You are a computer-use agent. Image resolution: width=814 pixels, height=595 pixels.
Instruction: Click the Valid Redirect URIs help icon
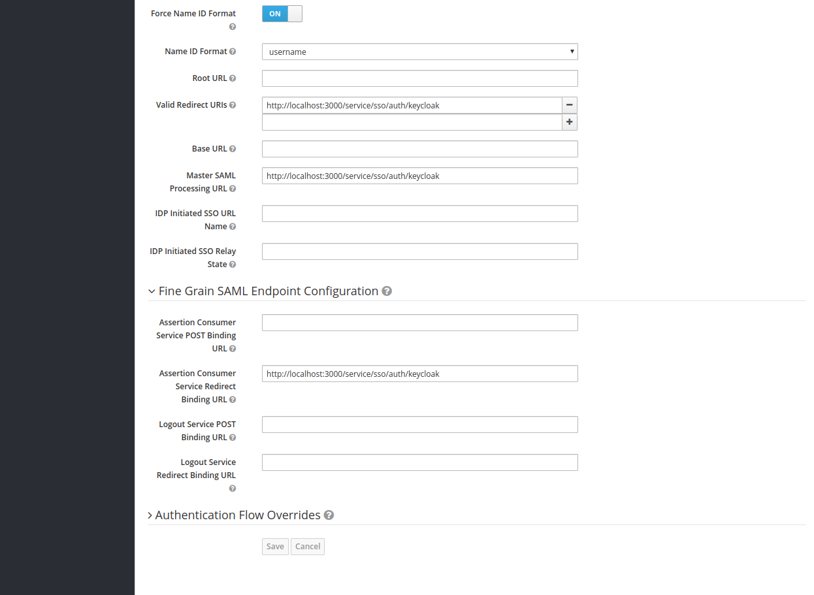pos(234,105)
